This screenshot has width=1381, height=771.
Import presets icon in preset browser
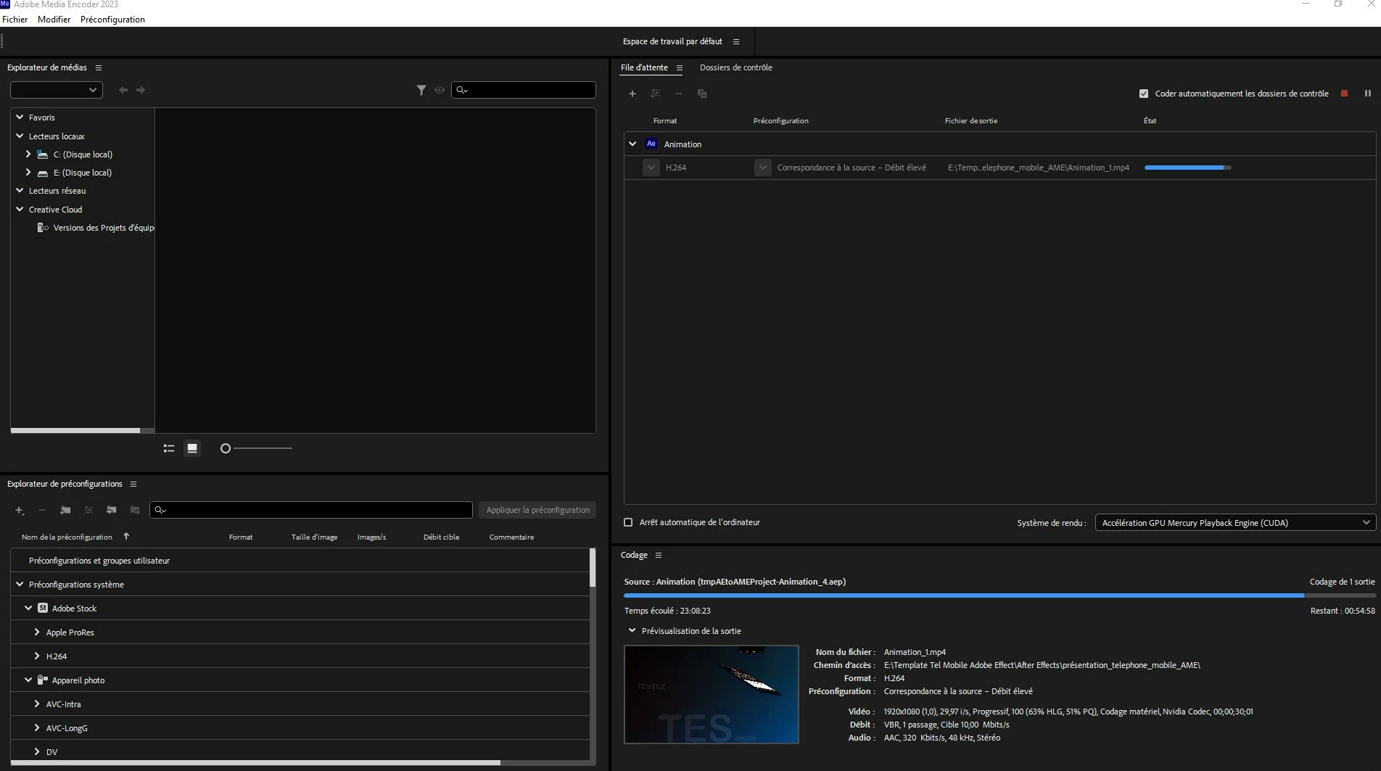pyautogui.click(x=112, y=510)
